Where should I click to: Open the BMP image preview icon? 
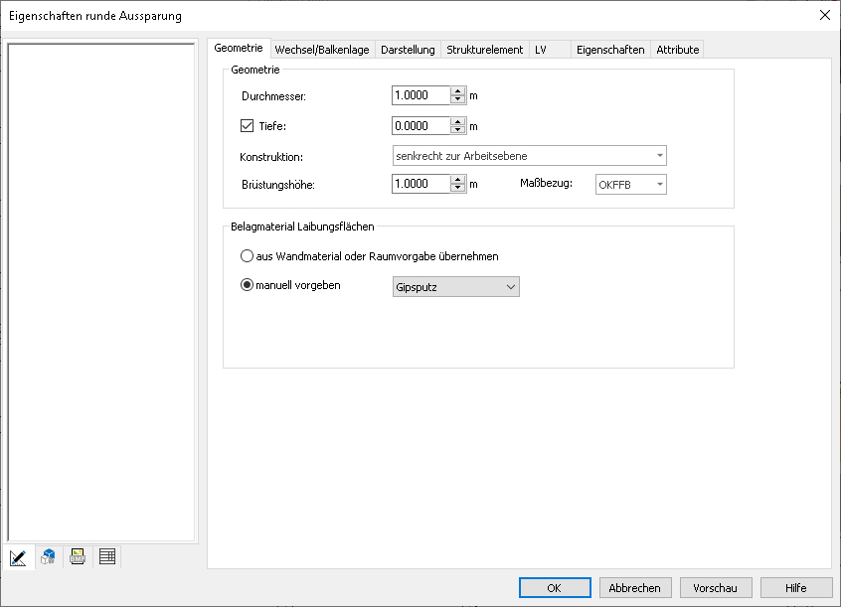pos(78,557)
